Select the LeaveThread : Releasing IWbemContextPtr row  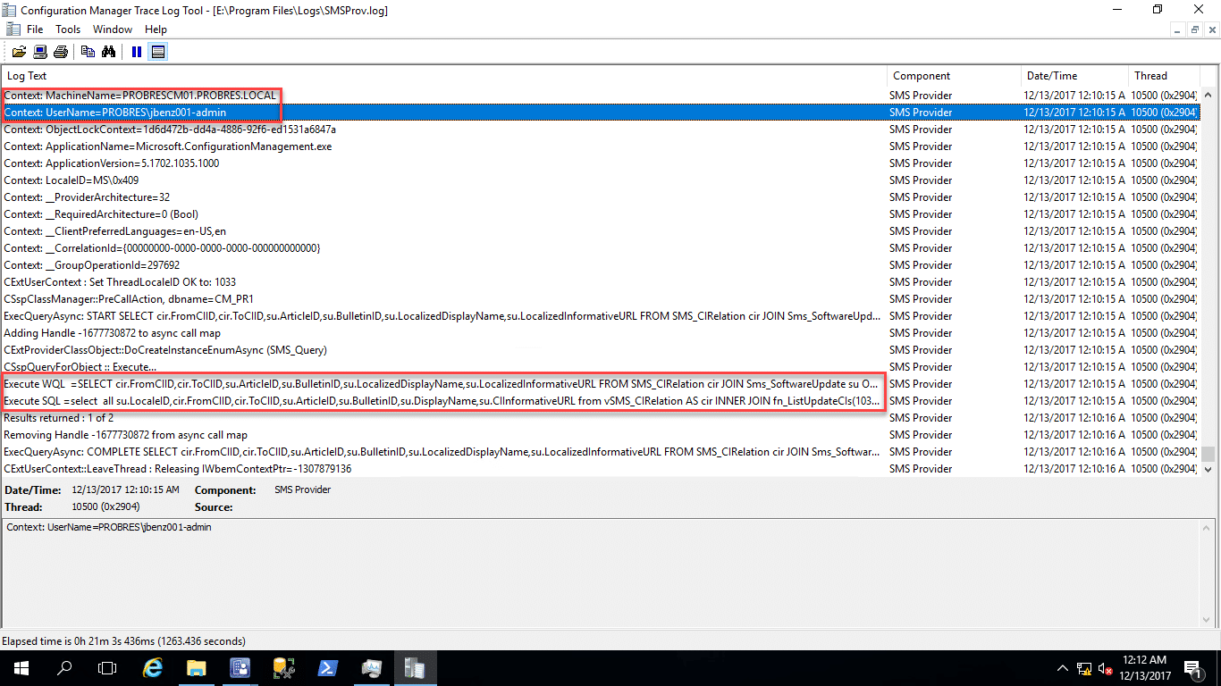click(x=600, y=469)
